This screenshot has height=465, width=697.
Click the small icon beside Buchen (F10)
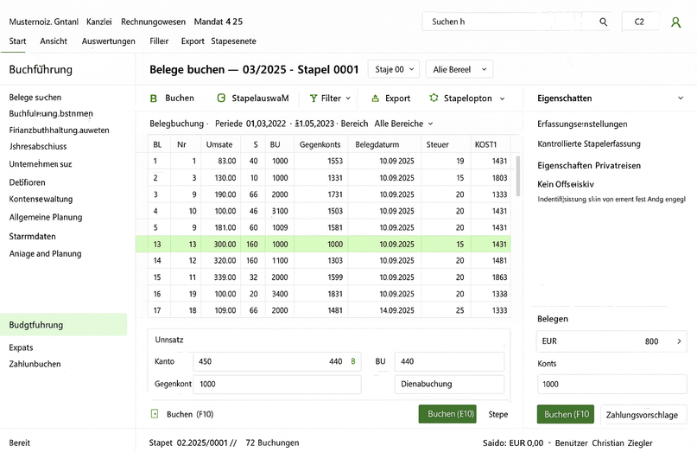pos(155,414)
